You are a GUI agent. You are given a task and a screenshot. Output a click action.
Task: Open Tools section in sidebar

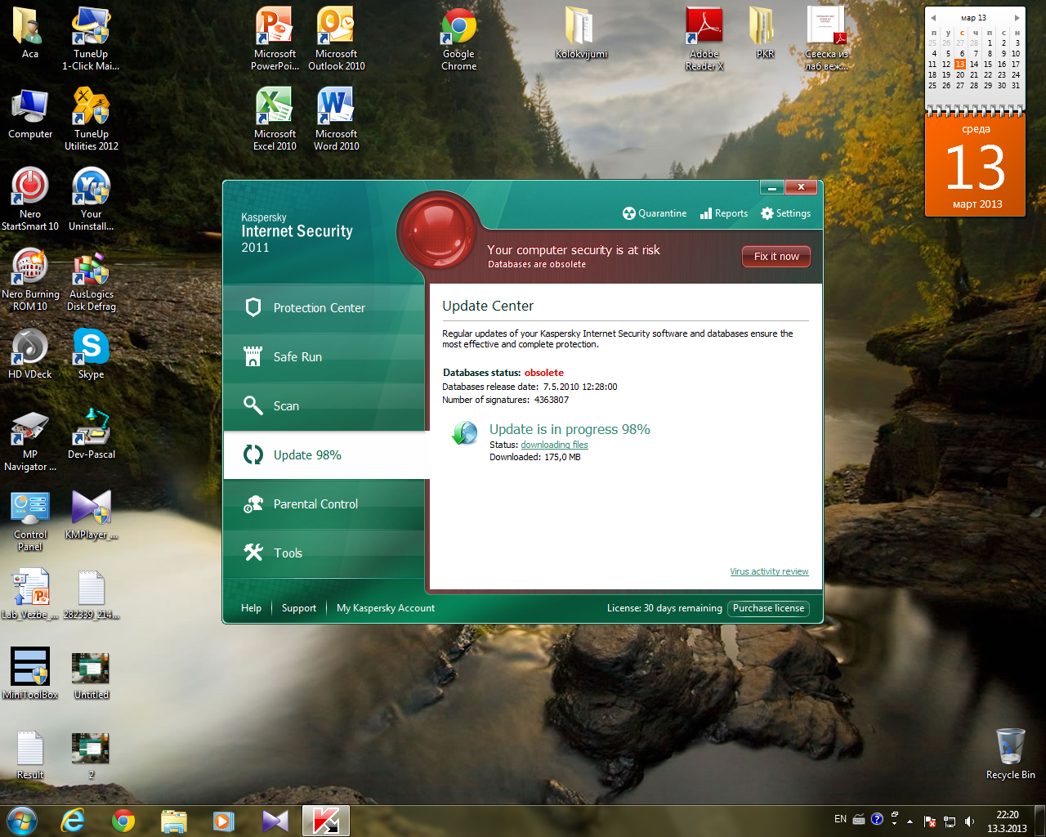click(324, 553)
